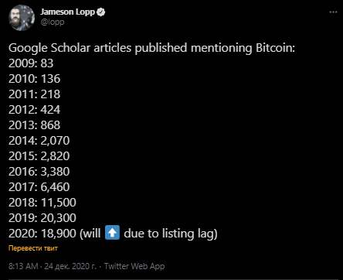The height and width of the screenshot is (280, 343).
Task: Click the 2019: 20,300 line
Action: tap(42, 218)
